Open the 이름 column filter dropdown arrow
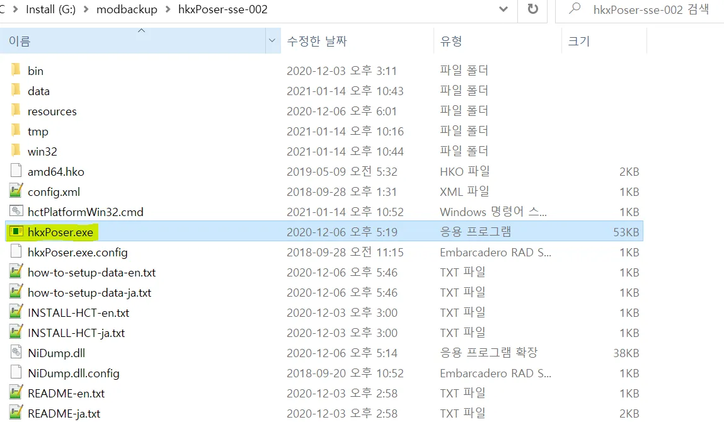Screen dimensions: 724x422 coord(272,41)
